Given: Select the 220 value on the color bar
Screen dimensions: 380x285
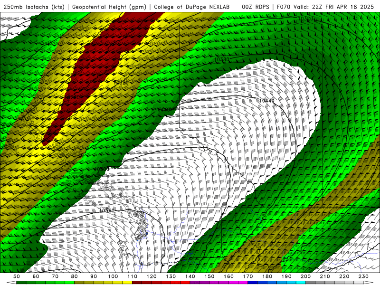Looking at the screenshot, I should [x=344, y=276].
